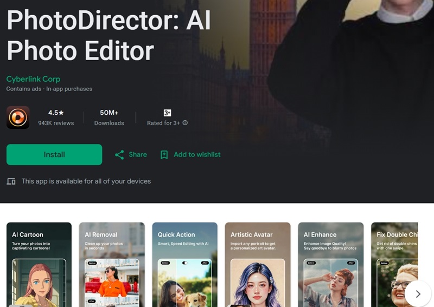Install the PhotoDirector app

[x=54, y=154]
